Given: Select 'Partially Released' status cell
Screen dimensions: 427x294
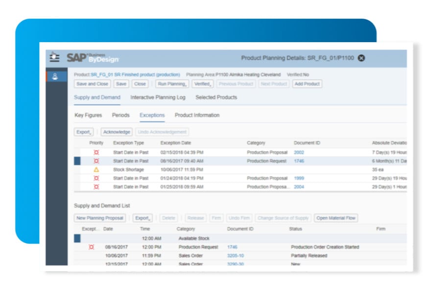Looking at the screenshot, I should coord(309,256).
